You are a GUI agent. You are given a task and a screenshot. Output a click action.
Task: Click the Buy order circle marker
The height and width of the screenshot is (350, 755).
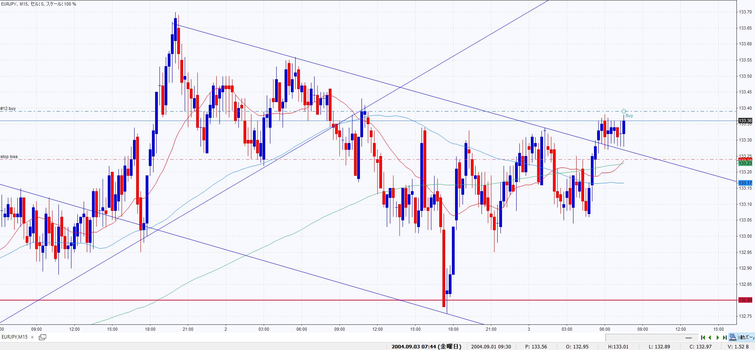click(624, 112)
